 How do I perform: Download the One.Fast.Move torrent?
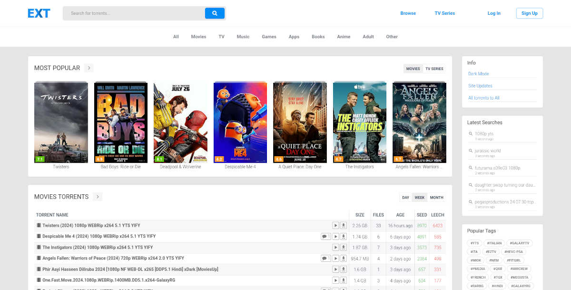tap(344, 280)
